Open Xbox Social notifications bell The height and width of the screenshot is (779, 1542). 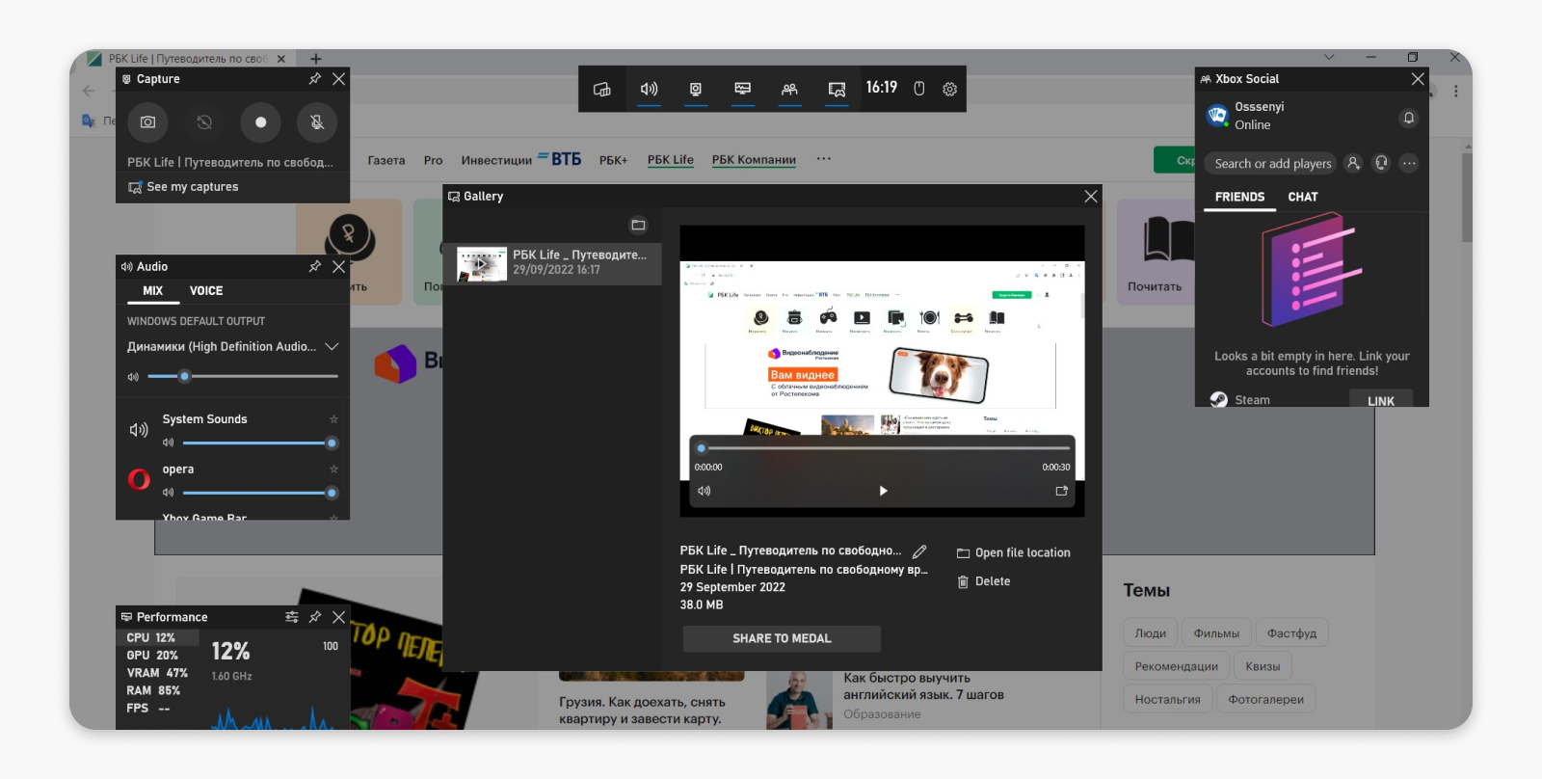[x=1409, y=118]
